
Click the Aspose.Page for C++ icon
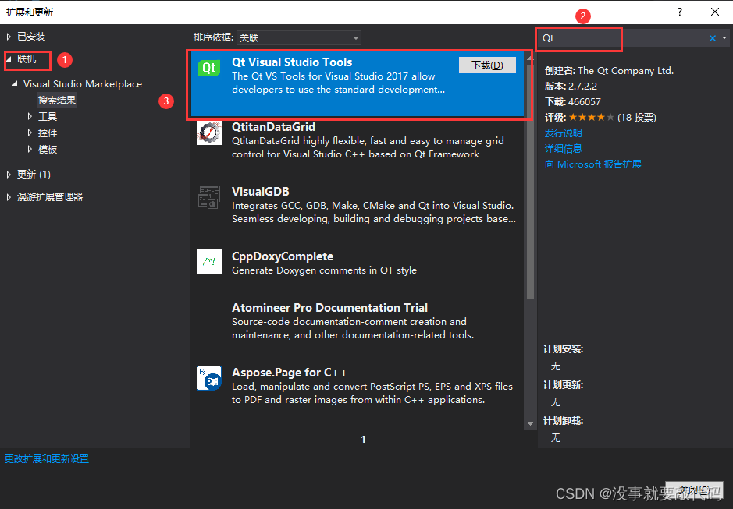209,378
